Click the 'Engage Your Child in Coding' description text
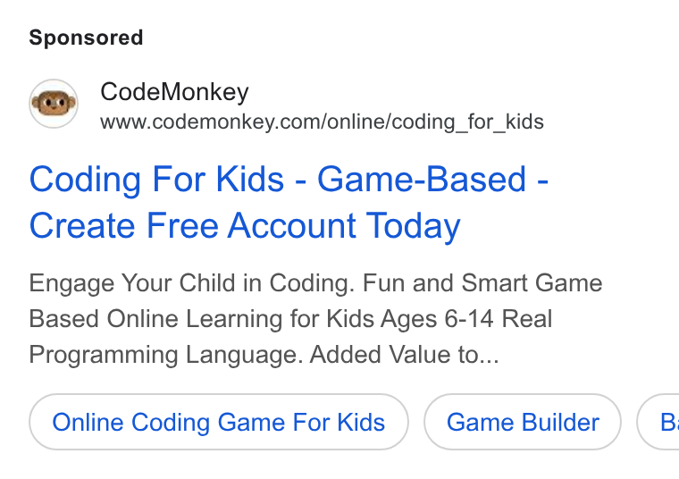Screen dimensions: 679x479 (189, 283)
